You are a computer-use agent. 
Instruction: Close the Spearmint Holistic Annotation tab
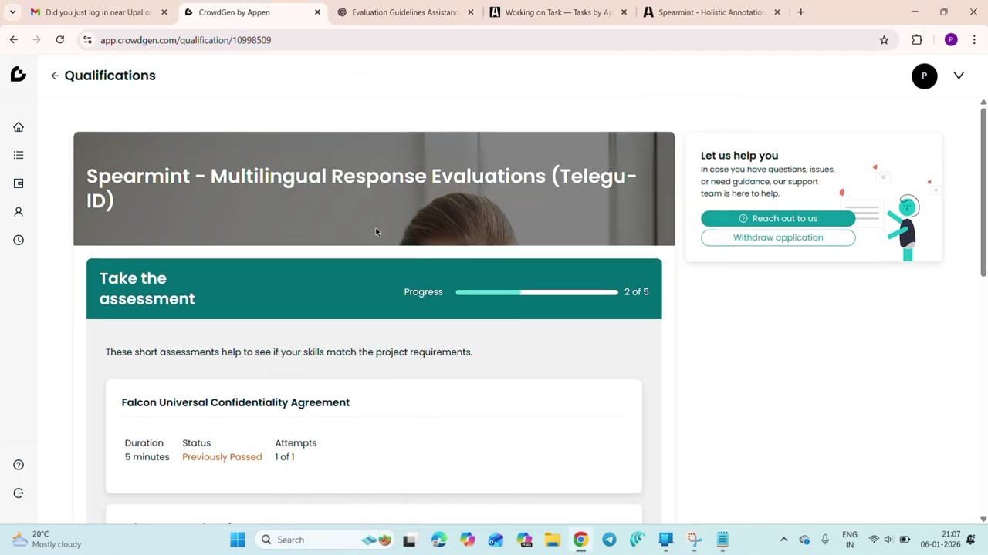[x=777, y=12]
